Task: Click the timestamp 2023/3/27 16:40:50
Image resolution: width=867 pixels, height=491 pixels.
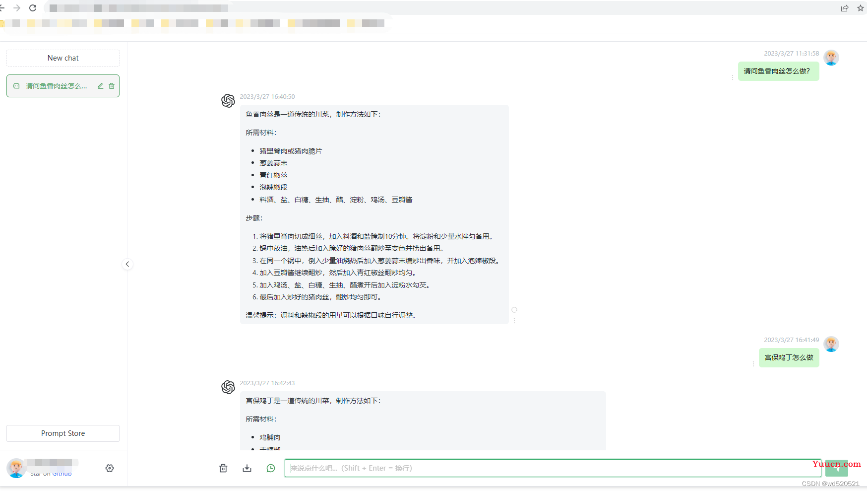Action: click(x=267, y=97)
